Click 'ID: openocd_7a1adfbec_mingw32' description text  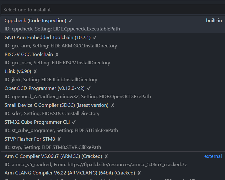pyautogui.click(x=78, y=97)
